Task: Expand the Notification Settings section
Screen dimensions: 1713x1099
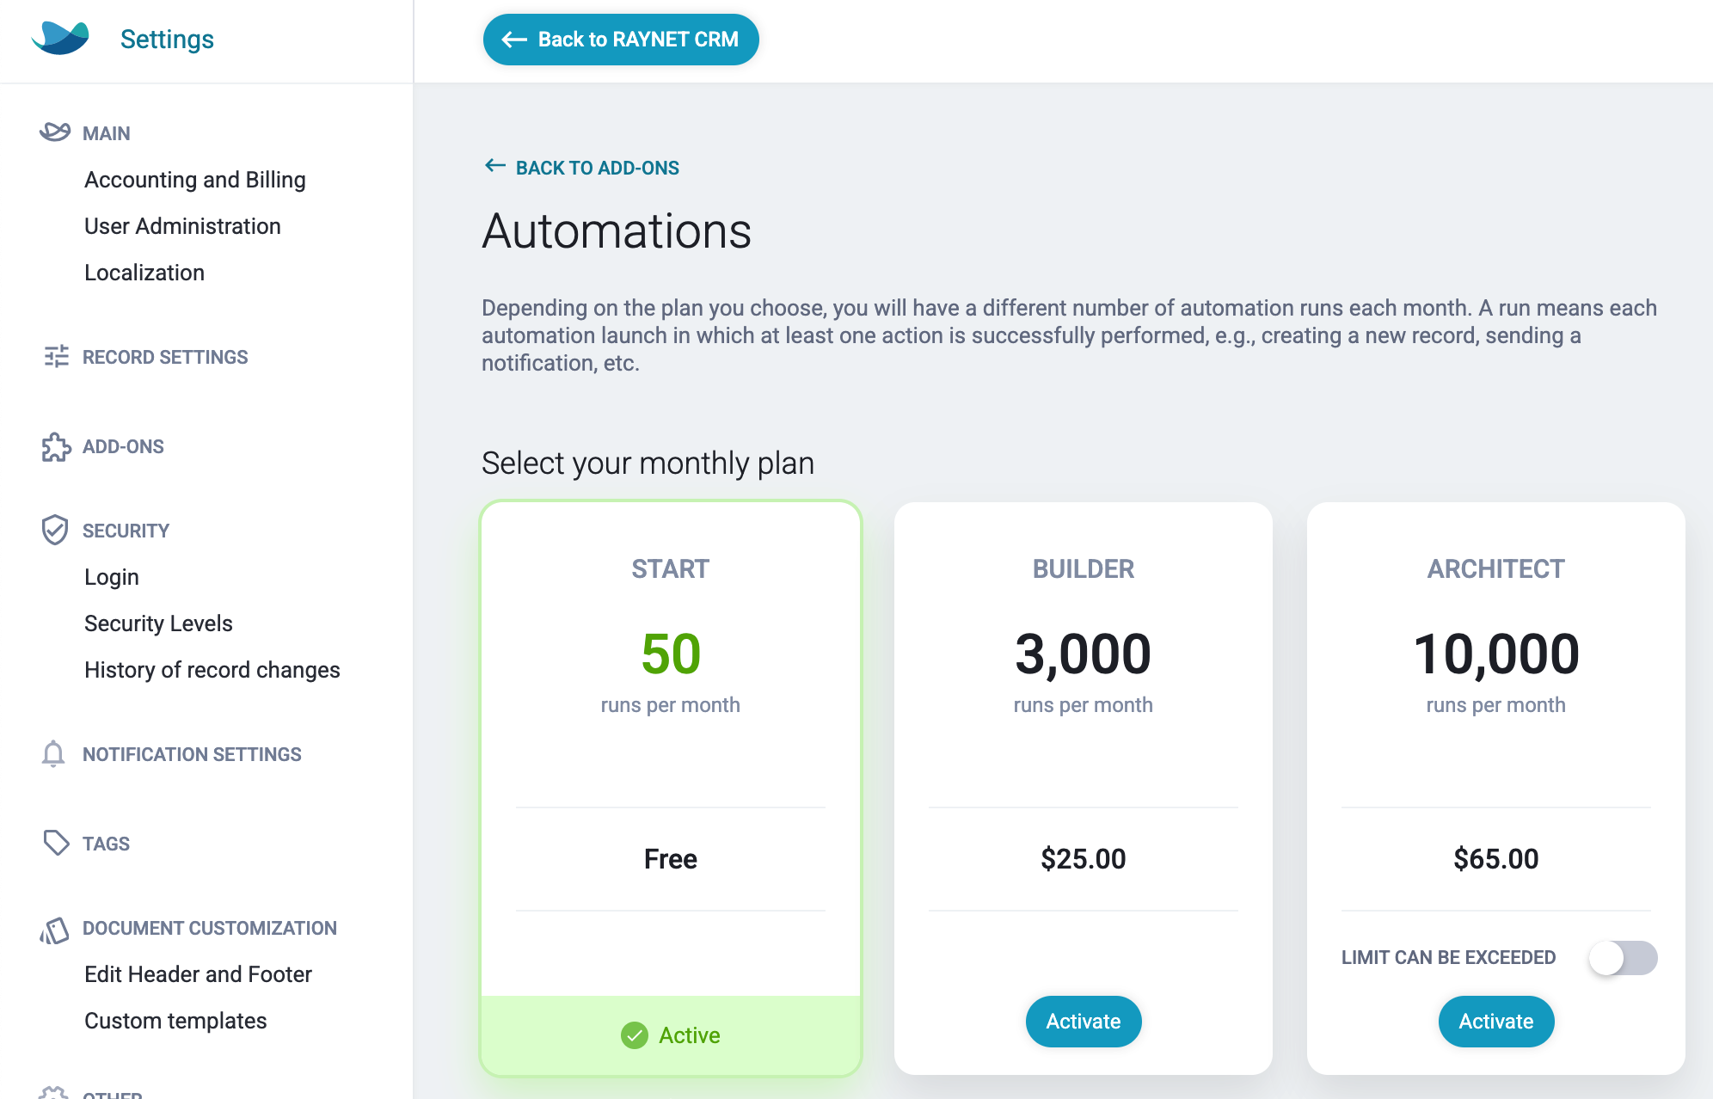Action: (192, 754)
